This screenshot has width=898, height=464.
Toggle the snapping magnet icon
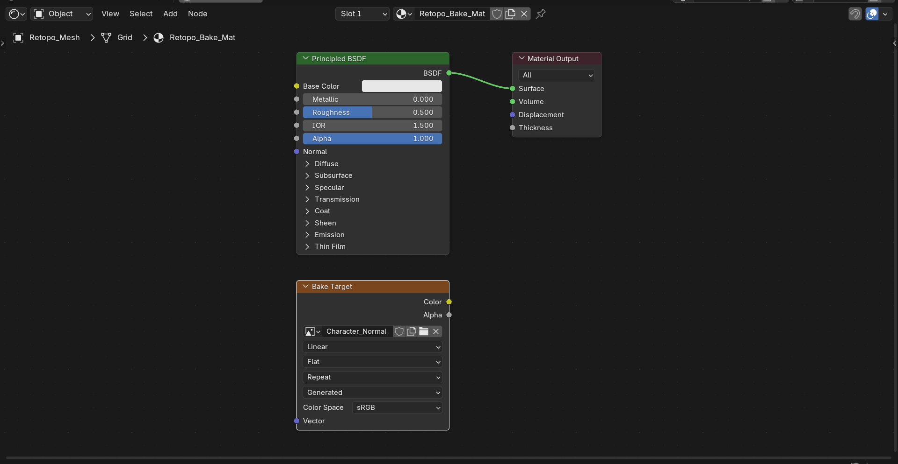[x=855, y=14]
